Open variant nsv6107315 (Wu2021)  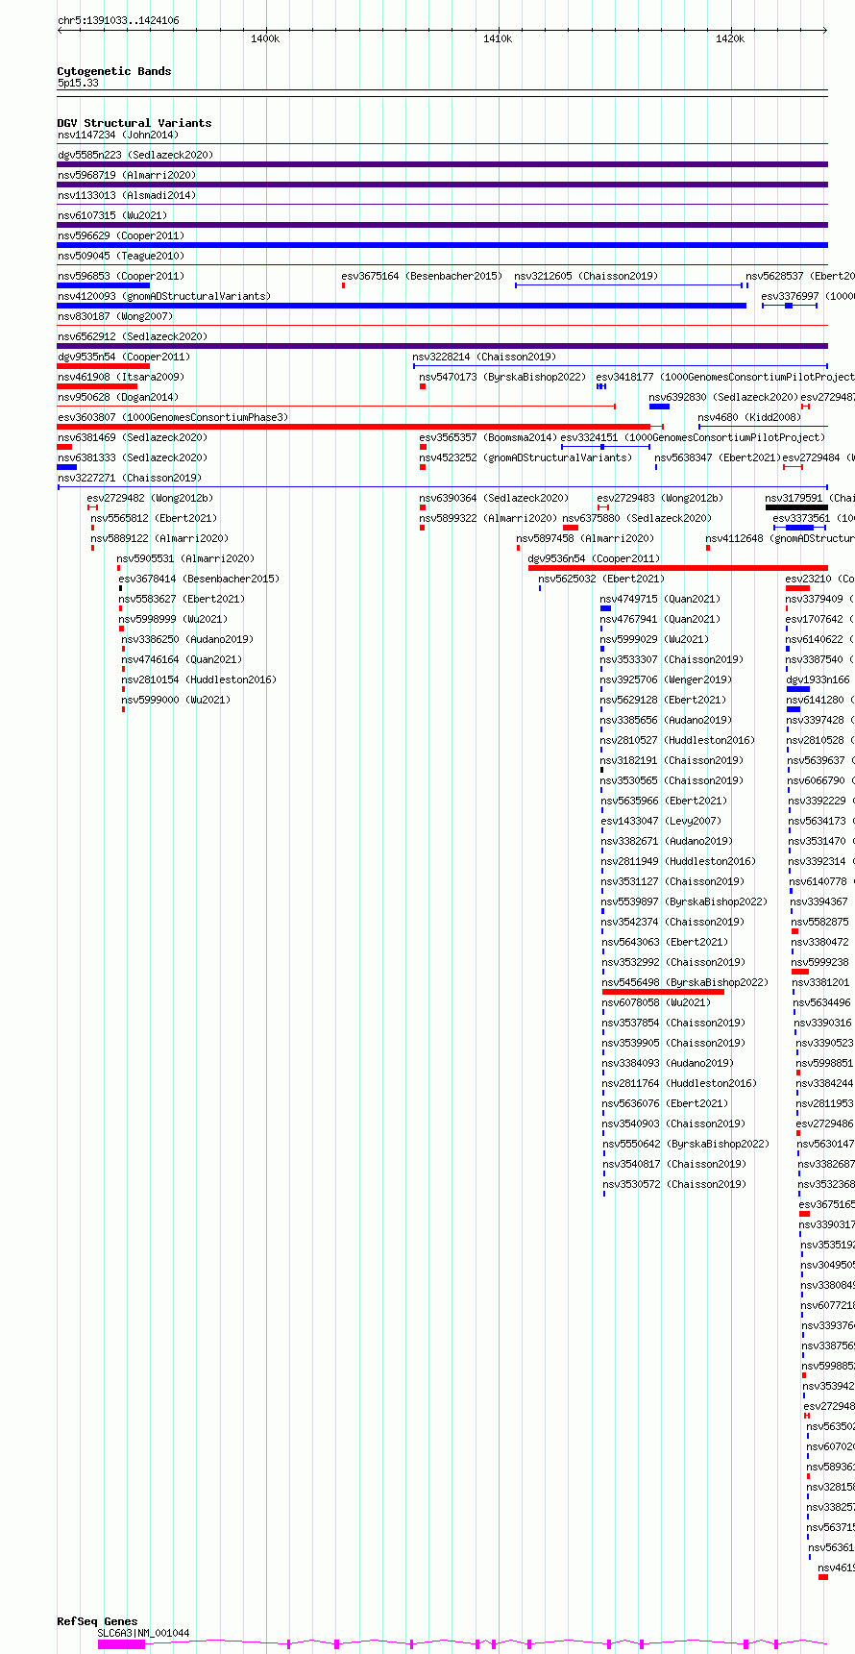[x=112, y=216]
